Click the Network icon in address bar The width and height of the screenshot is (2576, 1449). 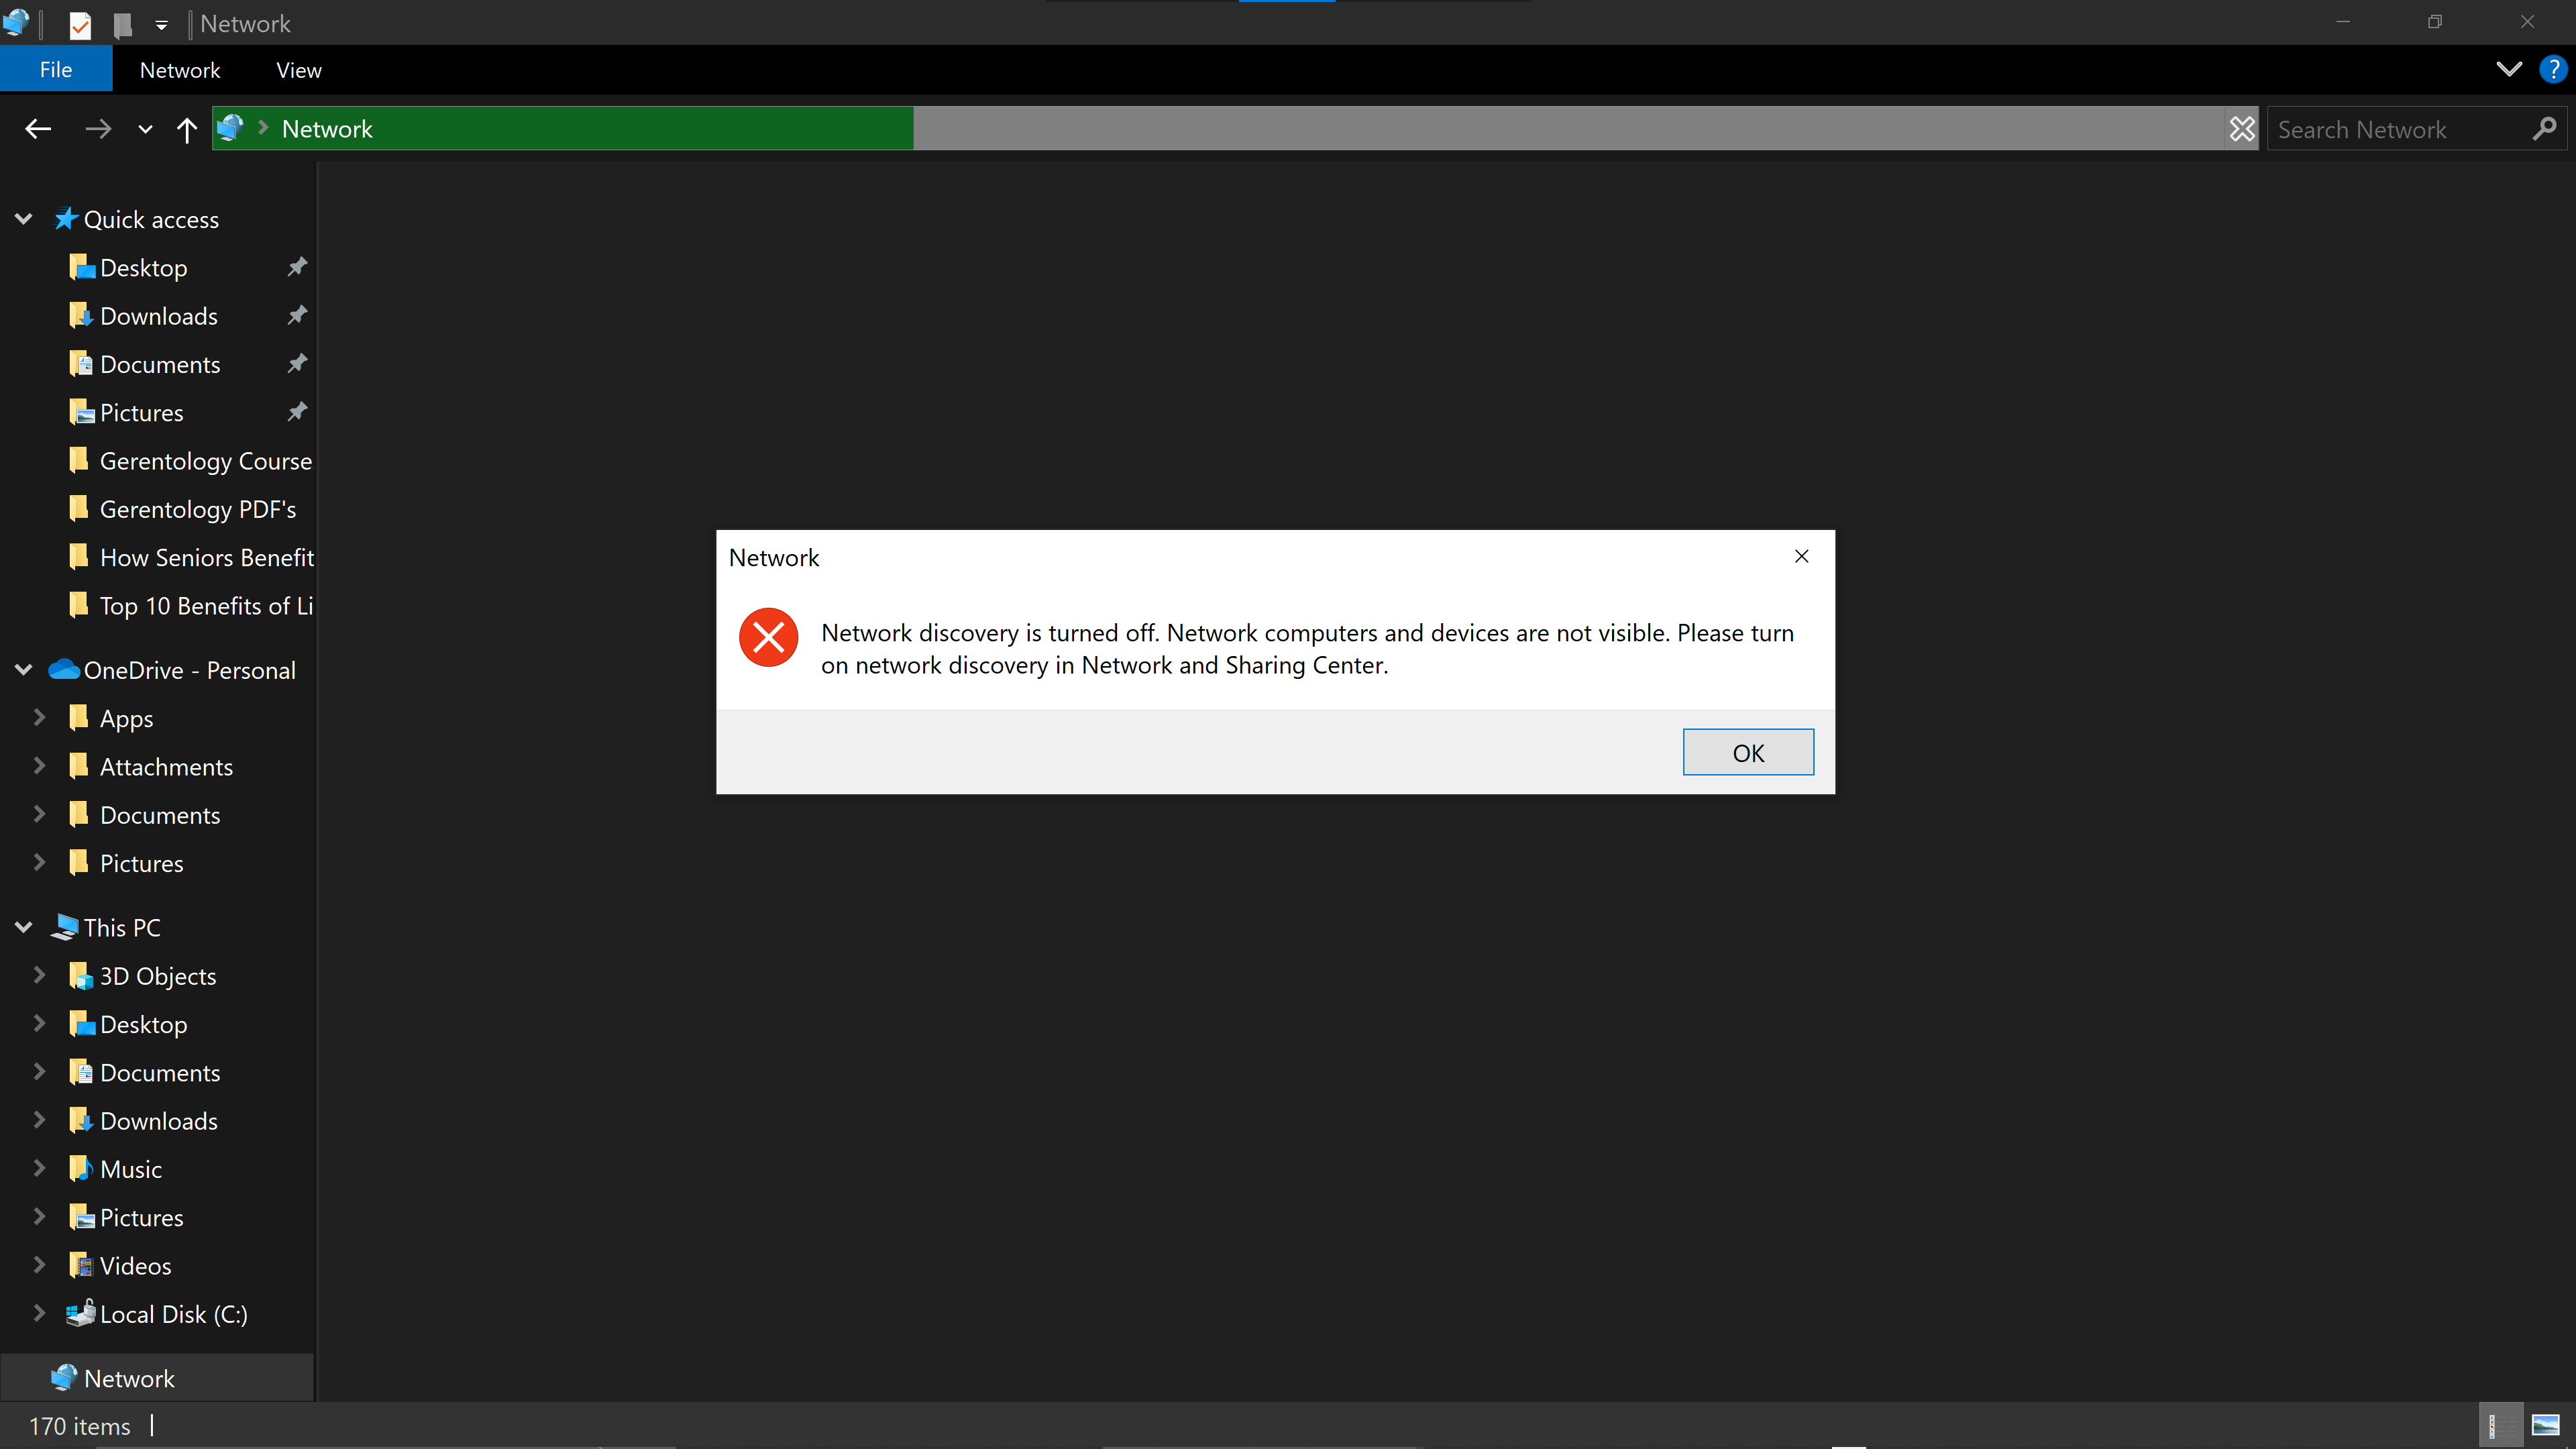pos(230,128)
